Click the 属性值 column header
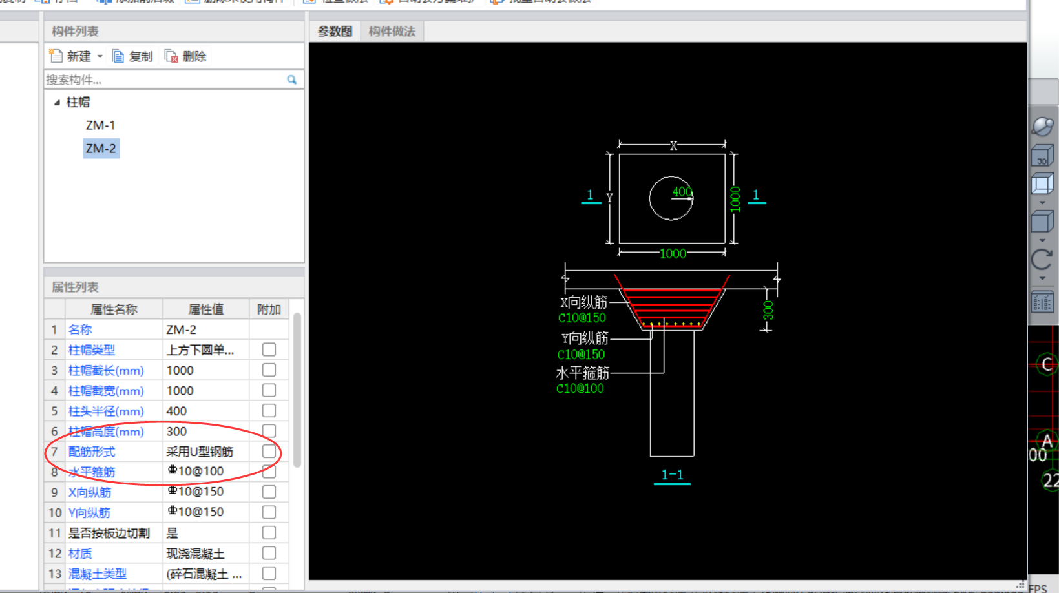 (205, 309)
